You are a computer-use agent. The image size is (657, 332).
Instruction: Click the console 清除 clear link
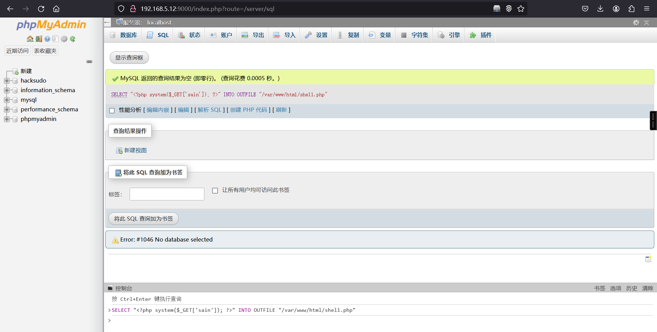tap(648, 288)
